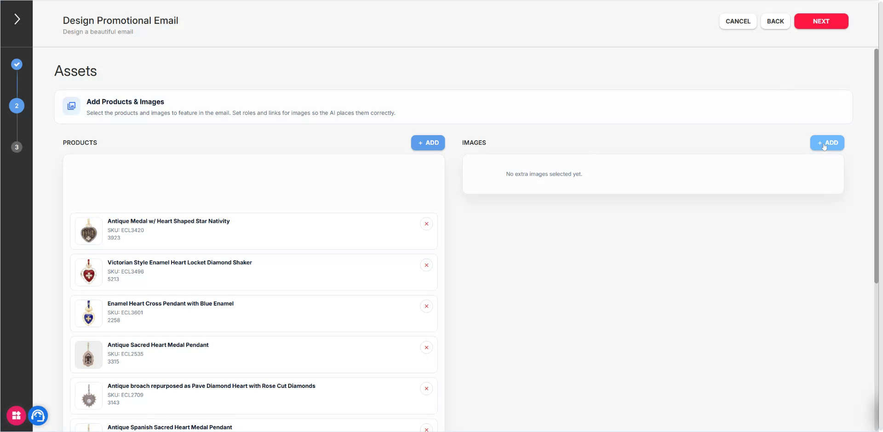Open the support headset chat icon
Viewport: 883px width, 432px height.
[38, 415]
